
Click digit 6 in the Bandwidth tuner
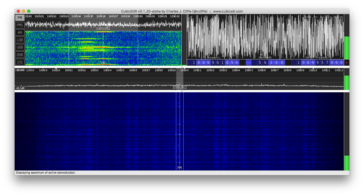tap(265, 63)
